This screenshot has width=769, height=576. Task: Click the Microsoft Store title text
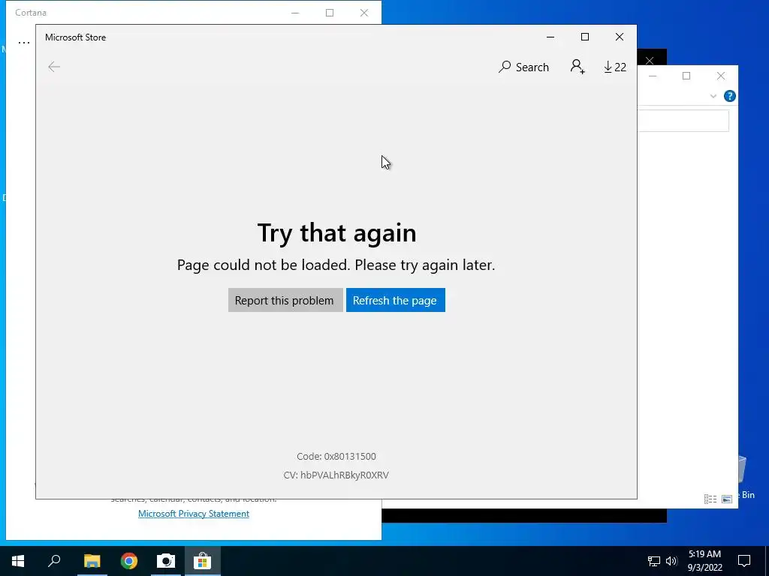(x=76, y=37)
